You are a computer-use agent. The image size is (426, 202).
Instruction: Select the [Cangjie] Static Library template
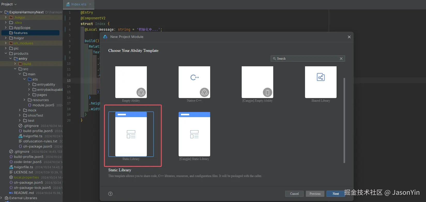(194, 134)
